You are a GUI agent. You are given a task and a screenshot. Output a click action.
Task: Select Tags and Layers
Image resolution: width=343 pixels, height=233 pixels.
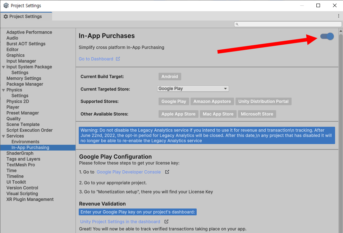click(23, 159)
